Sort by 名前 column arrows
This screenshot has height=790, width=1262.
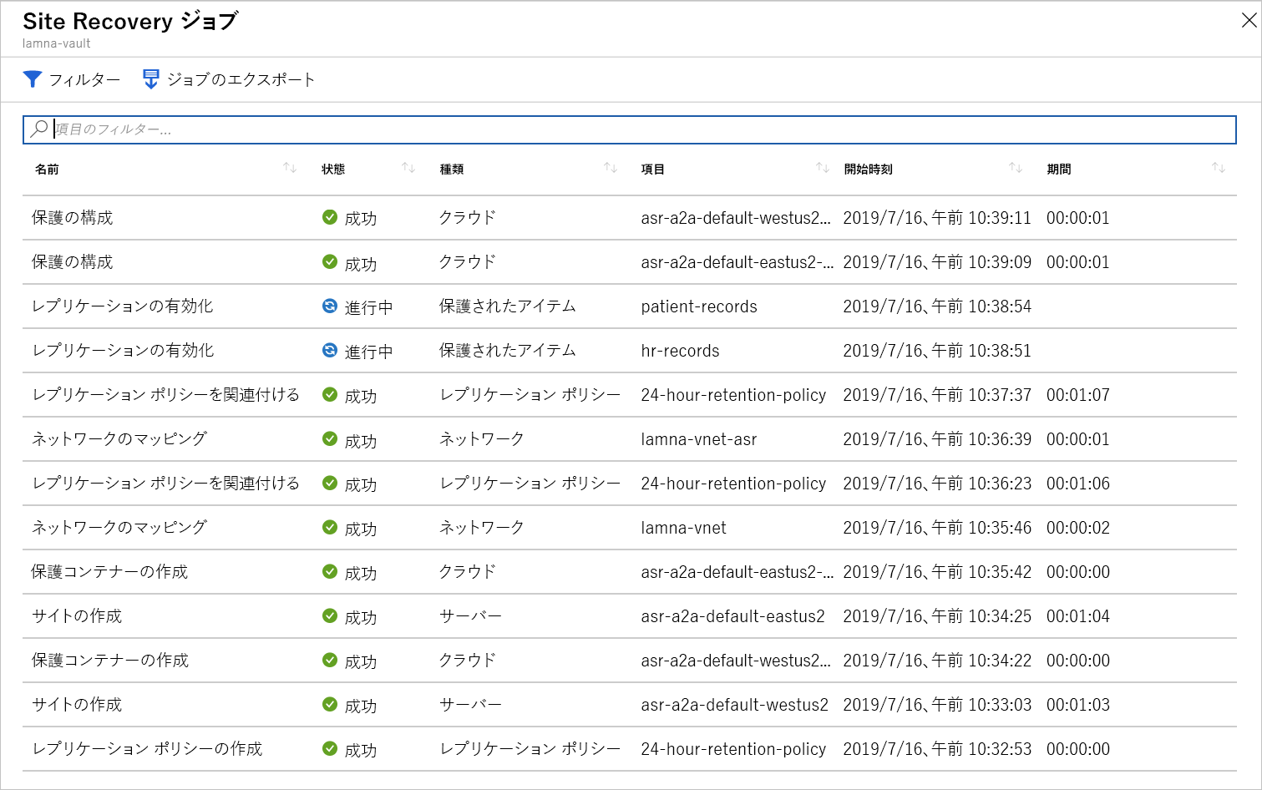click(290, 168)
